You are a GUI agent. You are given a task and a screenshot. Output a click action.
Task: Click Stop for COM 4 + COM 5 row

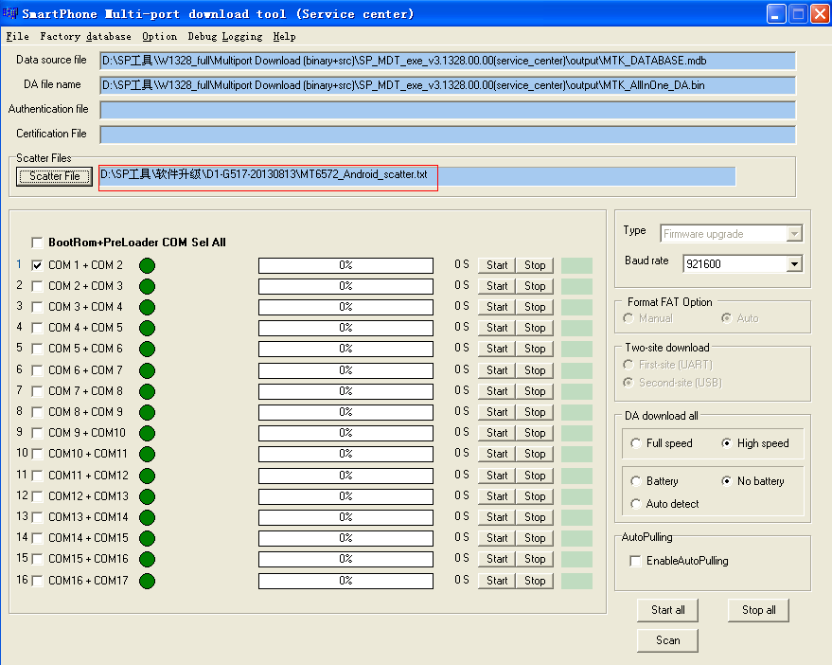point(535,329)
